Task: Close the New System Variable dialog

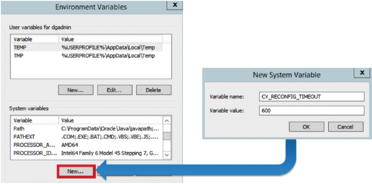Action: pos(362,73)
